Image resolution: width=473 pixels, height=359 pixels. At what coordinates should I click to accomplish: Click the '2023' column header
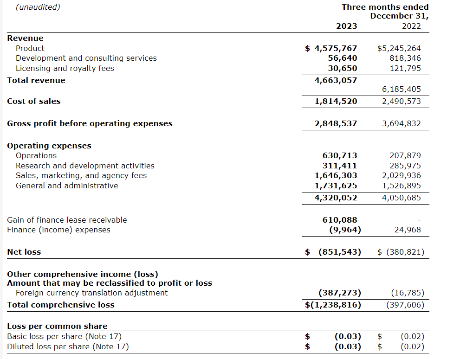tap(346, 26)
